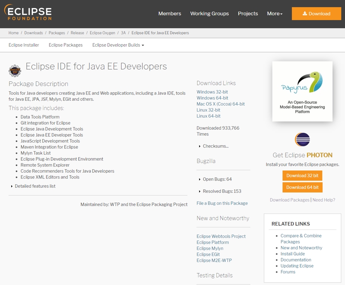Image resolution: width=345 pixels, height=285 pixels.
Task: Open the Papyrus platform advertisement image
Action: [x=302, y=91]
